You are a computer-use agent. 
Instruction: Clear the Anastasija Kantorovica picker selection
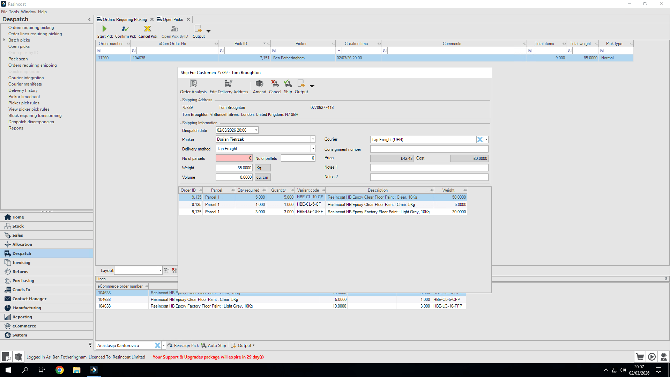[x=157, y=346]
